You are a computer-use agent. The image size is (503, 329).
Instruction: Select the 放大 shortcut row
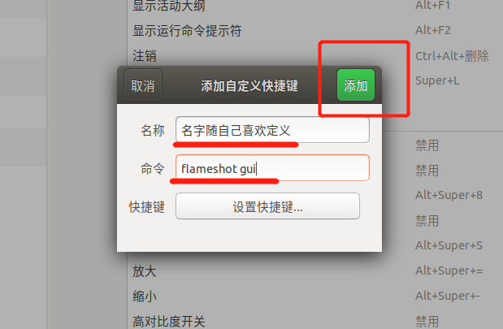[315, 271]
